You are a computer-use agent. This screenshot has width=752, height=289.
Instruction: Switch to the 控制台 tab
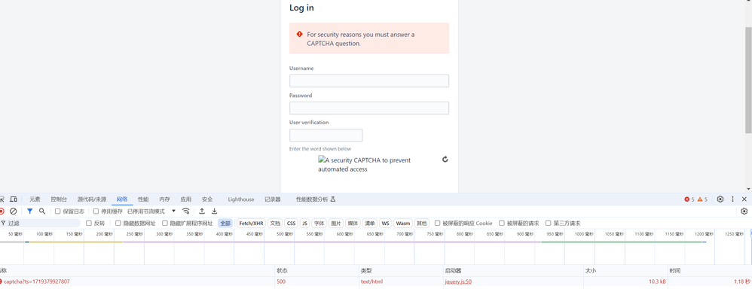pos(59,199)
